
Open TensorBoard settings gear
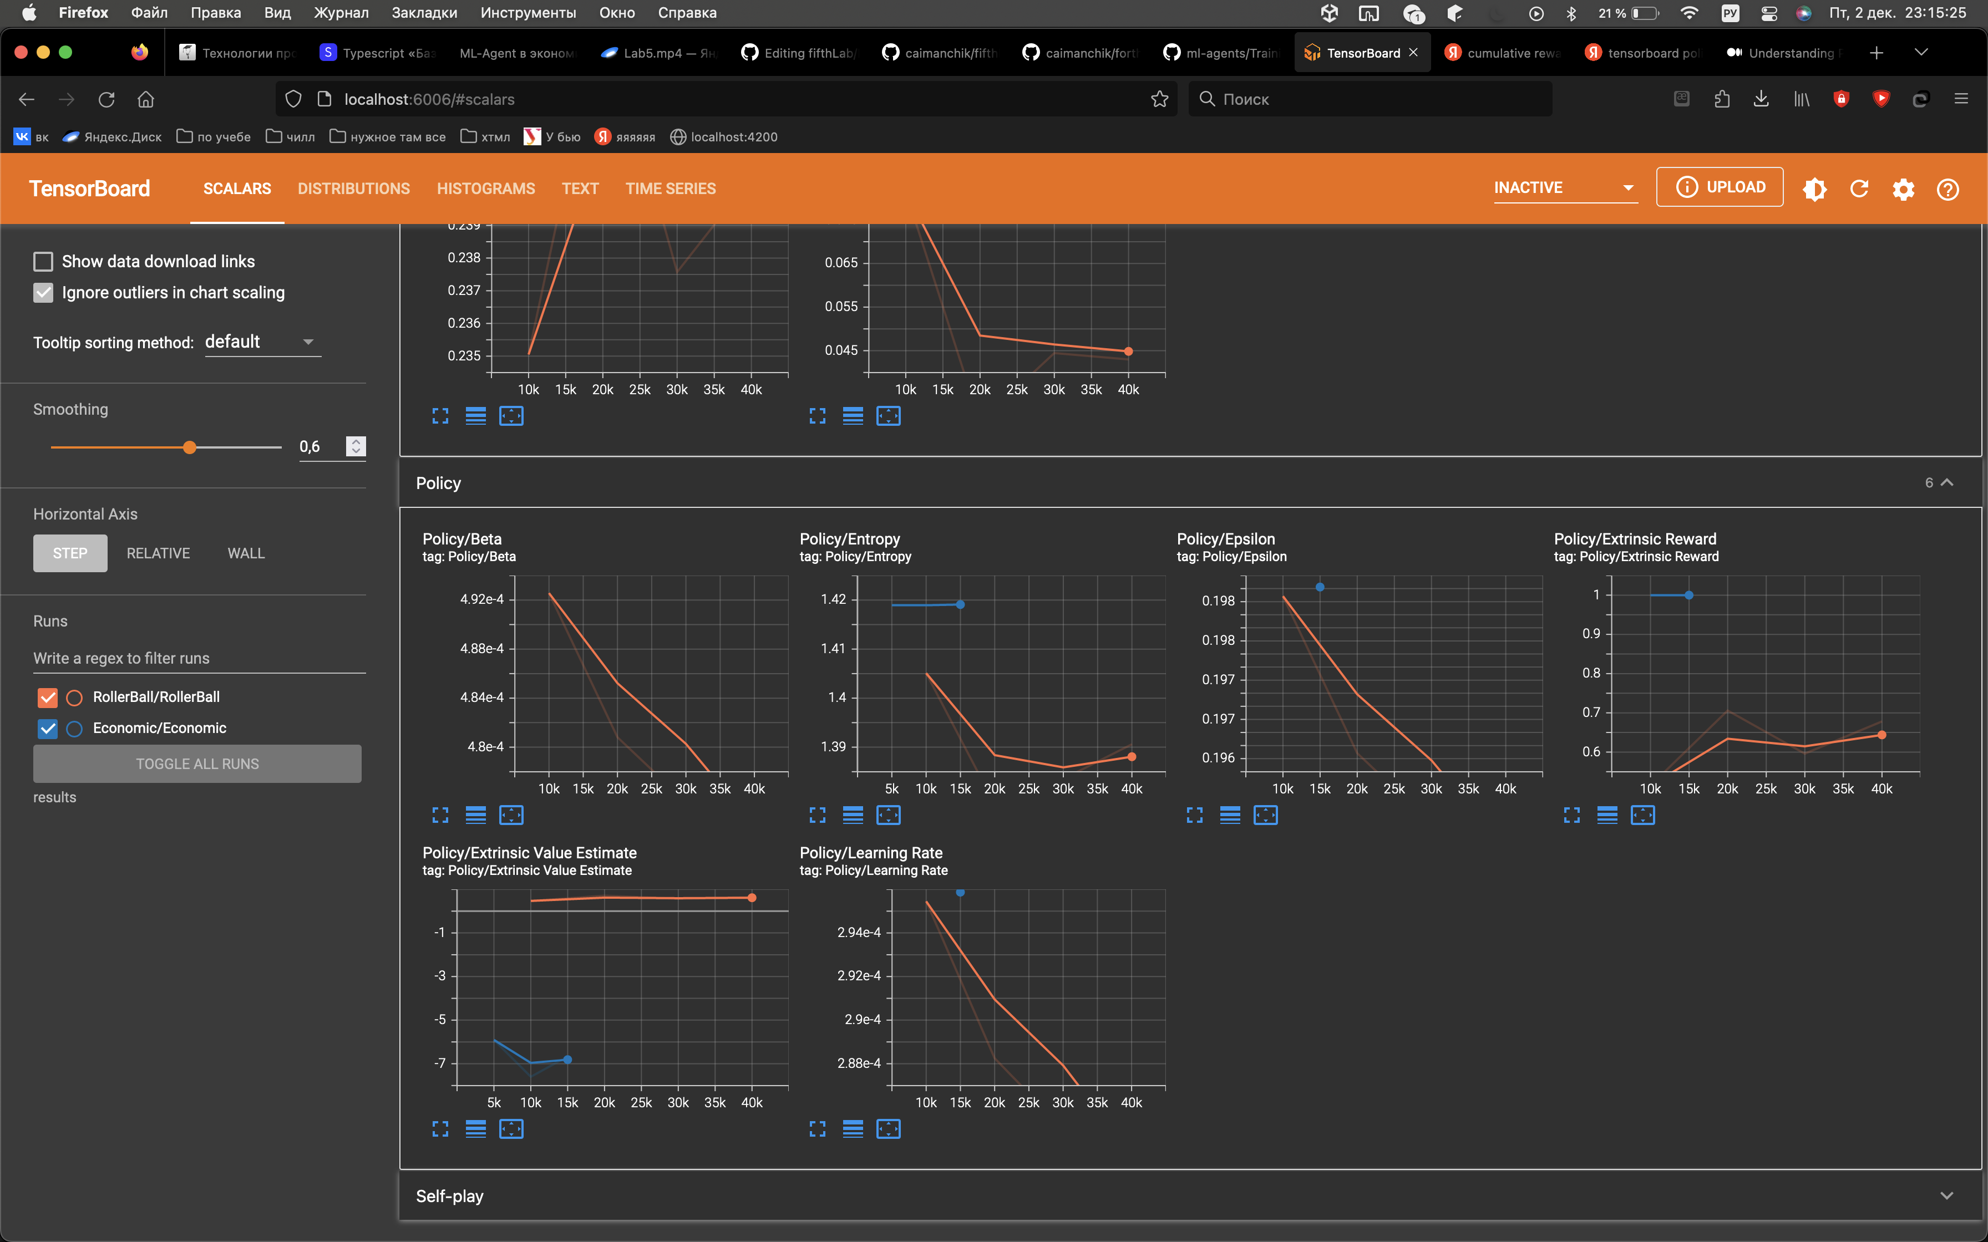1903,189
